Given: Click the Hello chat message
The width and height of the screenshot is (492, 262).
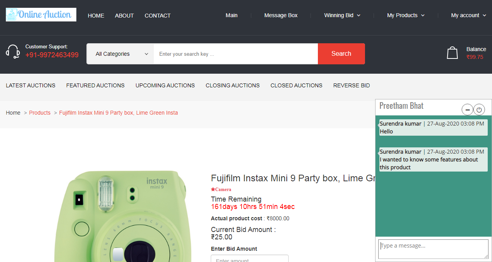Looking at the screenshot, I should pos(434,127).
